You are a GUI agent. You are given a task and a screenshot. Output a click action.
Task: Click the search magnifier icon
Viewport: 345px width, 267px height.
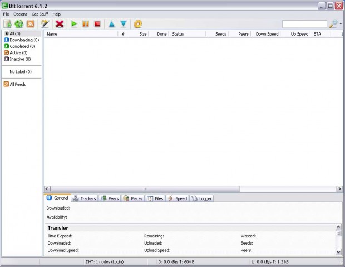[x=333, y=24]
